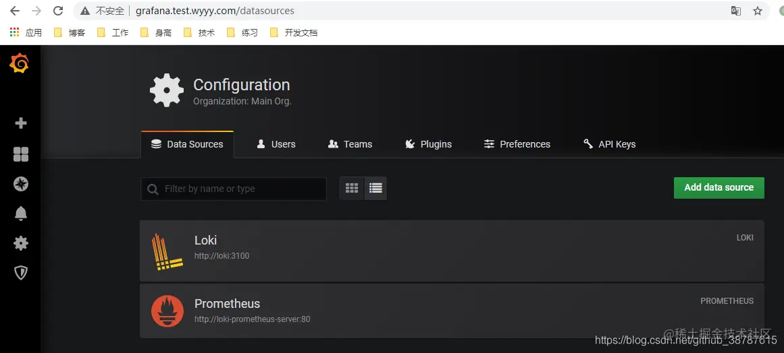The height and width of the screenshot is (353, 784).
Task: Switch to the API Keys tab
Action: tap(610, 144)
